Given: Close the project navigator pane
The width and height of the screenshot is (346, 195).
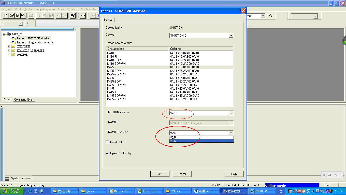Looking at the screenshot, I should 76,29.
